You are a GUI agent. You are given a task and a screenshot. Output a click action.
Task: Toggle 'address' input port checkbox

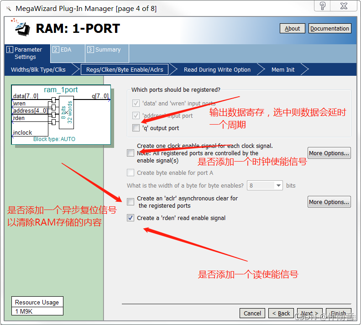pos(136,115)
